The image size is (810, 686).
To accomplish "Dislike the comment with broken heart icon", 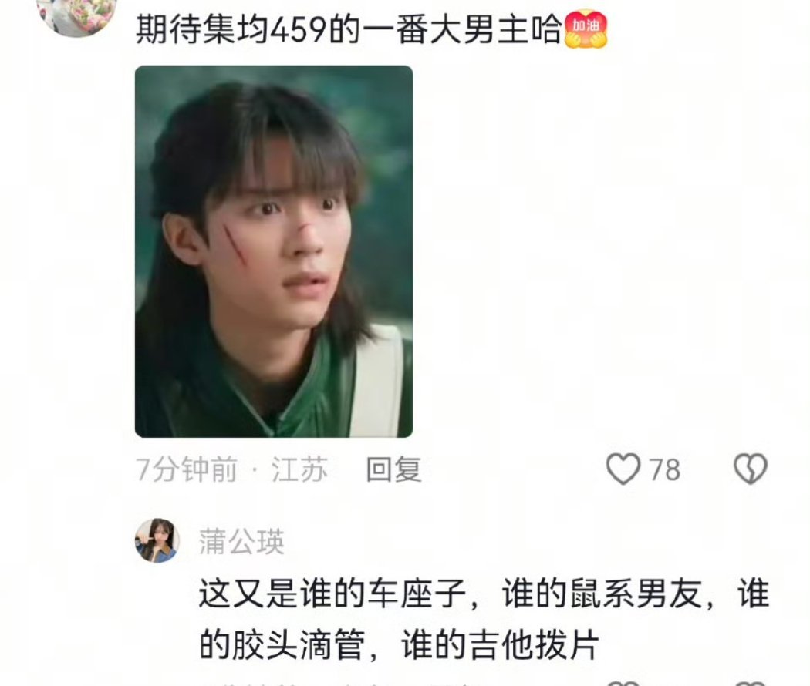I will pos(751,469).
